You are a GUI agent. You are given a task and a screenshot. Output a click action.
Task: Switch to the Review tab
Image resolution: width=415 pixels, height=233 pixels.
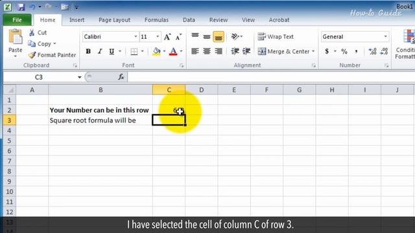coord(219,20)
